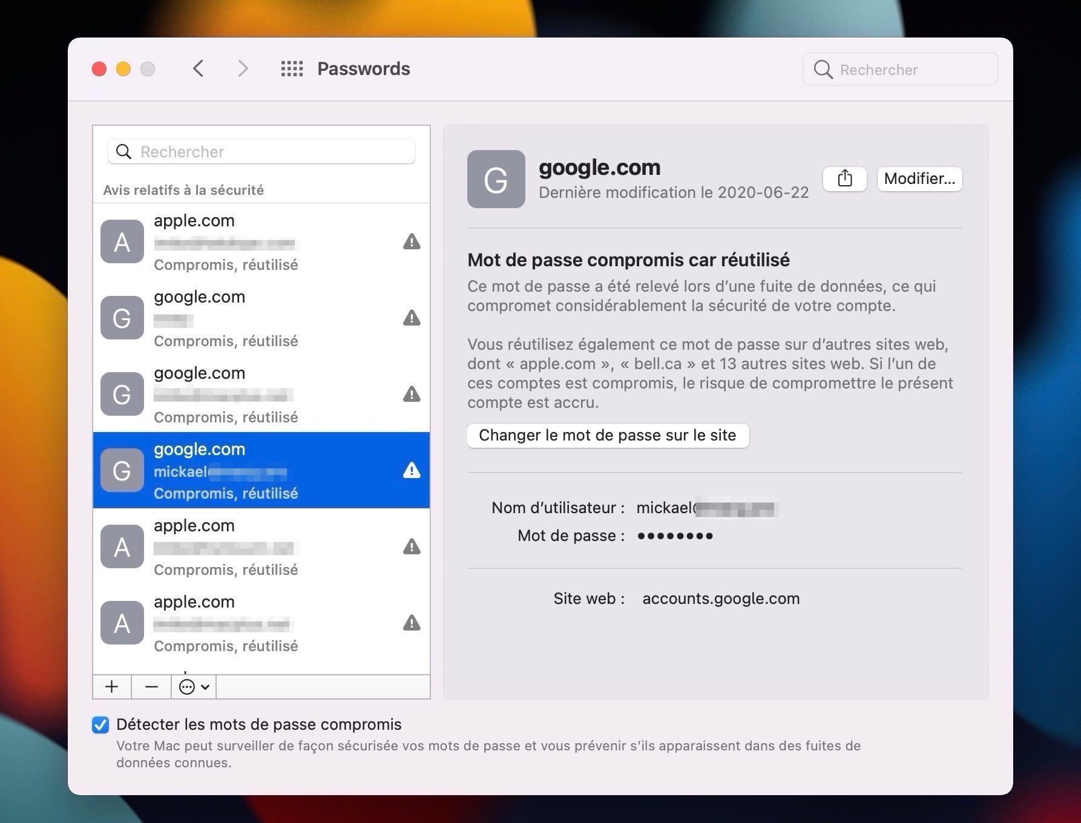Click Changer le mot de passe sur le site
This screenshot has height=823, width=1081.
[x=608, y=435]
